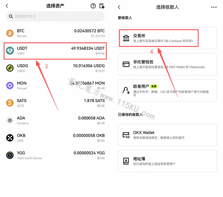Open the withdrawal history icon
Viewport: 223px width, 197px height.
point(102,6)
